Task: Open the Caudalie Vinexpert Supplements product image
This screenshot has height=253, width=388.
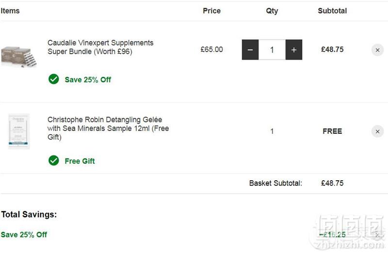Action: 19,57
